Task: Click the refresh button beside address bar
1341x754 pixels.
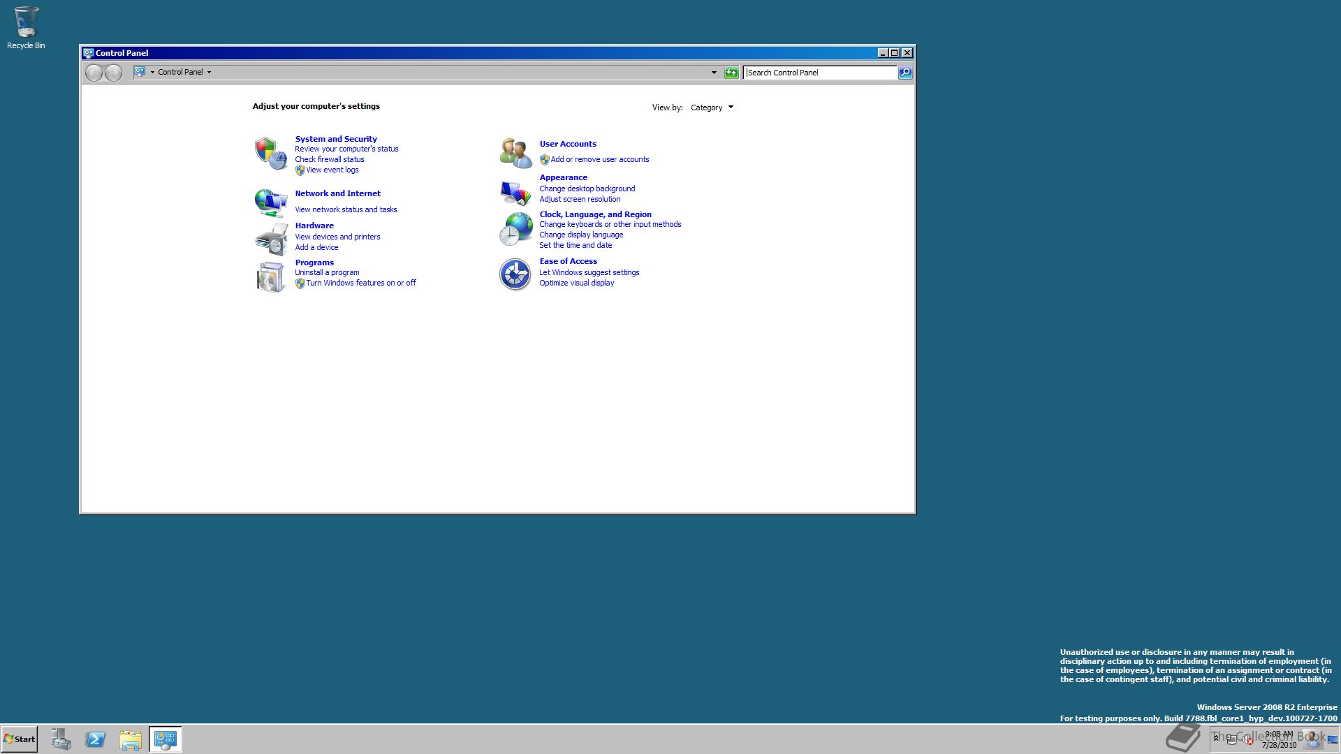Action: tap(731, 73)
